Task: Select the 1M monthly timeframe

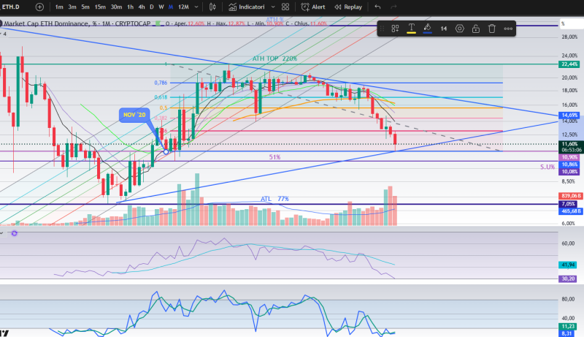Action: [x=170, y=7]
